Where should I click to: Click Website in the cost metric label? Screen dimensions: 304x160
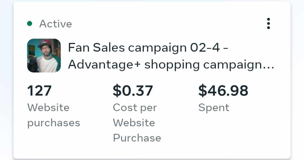point(134,123)
